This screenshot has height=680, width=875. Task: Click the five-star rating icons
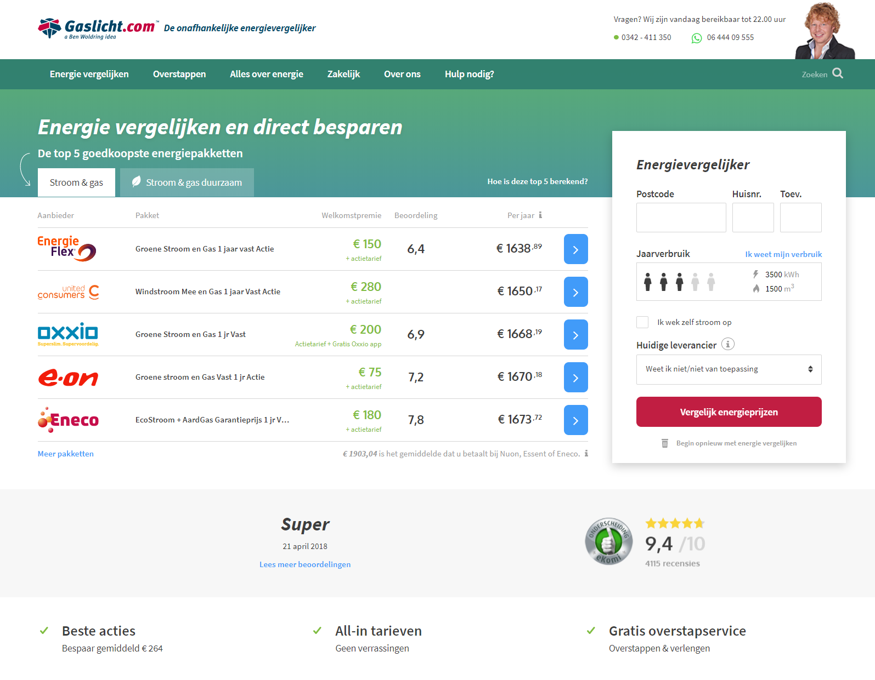tap(675, 523)
